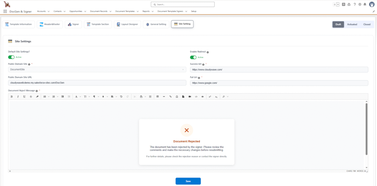Click the help question mark icon

point(354,4)
